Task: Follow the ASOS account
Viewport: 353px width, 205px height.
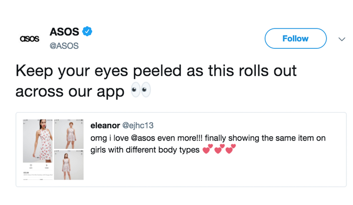Action: pos(295,39)
